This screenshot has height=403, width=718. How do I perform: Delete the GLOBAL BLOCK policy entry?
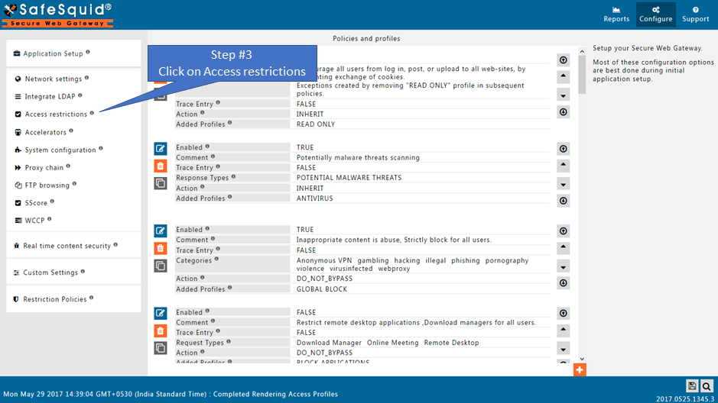[161, 249]
